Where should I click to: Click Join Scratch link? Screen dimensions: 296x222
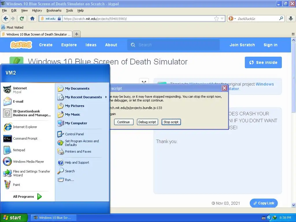click(242, 45)
